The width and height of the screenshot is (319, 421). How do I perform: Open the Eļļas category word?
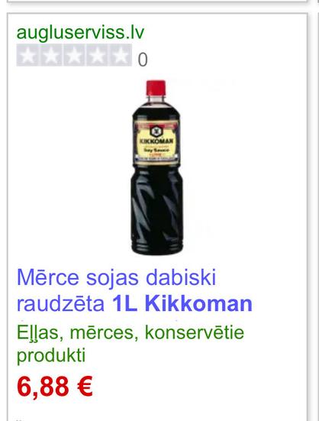[40, 333]
